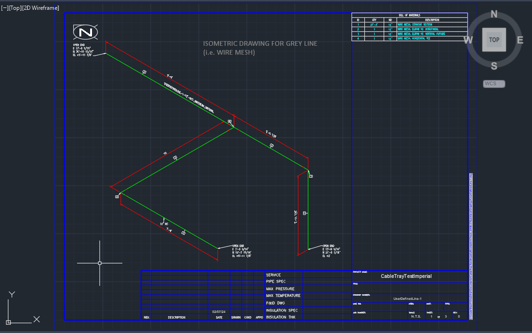Screen dimensions: 532x333
Task: Select 'WIRE MESH ELBOW 90 VERTICAL OUTSIDE' row
Action: click(x=410, y=34)
